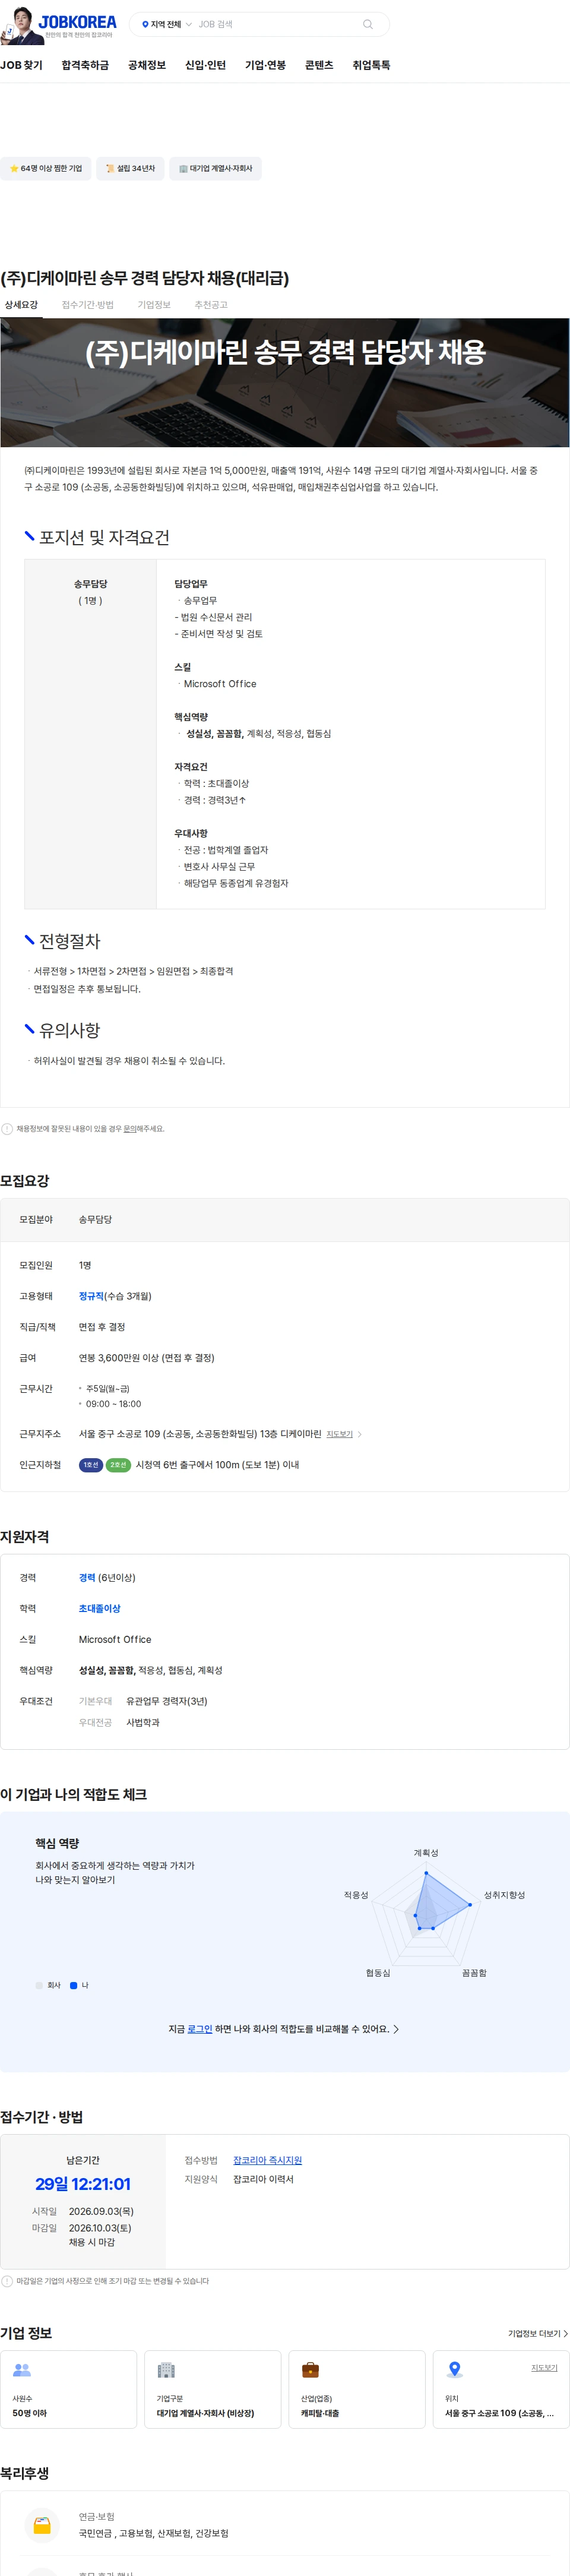The image size is (570, 2576).
Task: Switch to the 추천공고 tab
Action: pyautogui.click(x=211, y=305)
